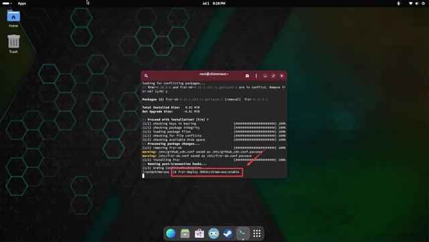Click the 'Processing package changes...' line
This screenshot has height=242, width=429.
click(171, 143)
